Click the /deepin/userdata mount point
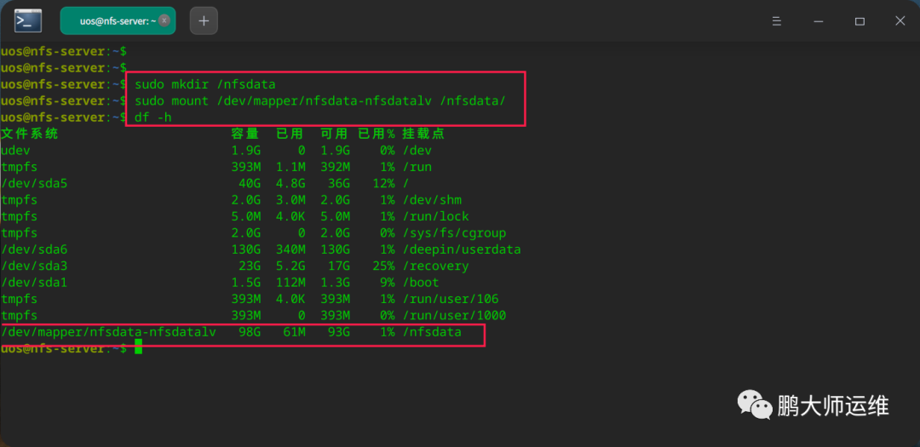The height and width of the screenshot is (447, 920). pyautogui.click(x=461, y=250)
